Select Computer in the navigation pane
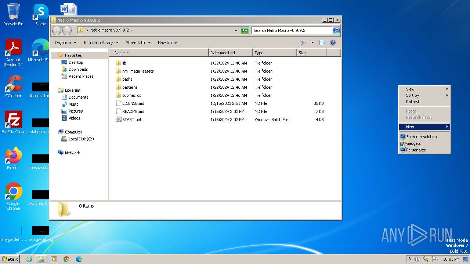Image resolution: width=470 pixels, height=264 pixels. (x=70, y=132)
